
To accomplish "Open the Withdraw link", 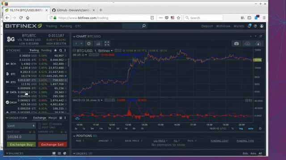I will 223,26.
